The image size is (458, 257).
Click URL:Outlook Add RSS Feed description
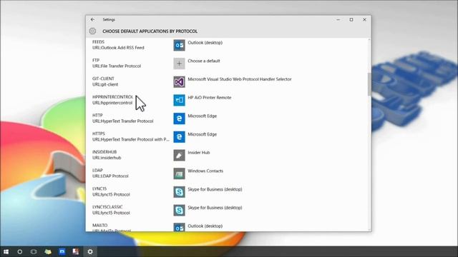tap(118, 48)
